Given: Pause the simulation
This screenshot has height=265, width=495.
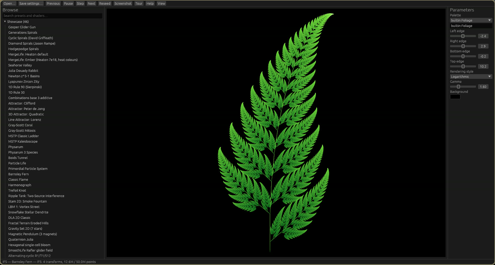Looking at the screenshot, I should point(68,3).
